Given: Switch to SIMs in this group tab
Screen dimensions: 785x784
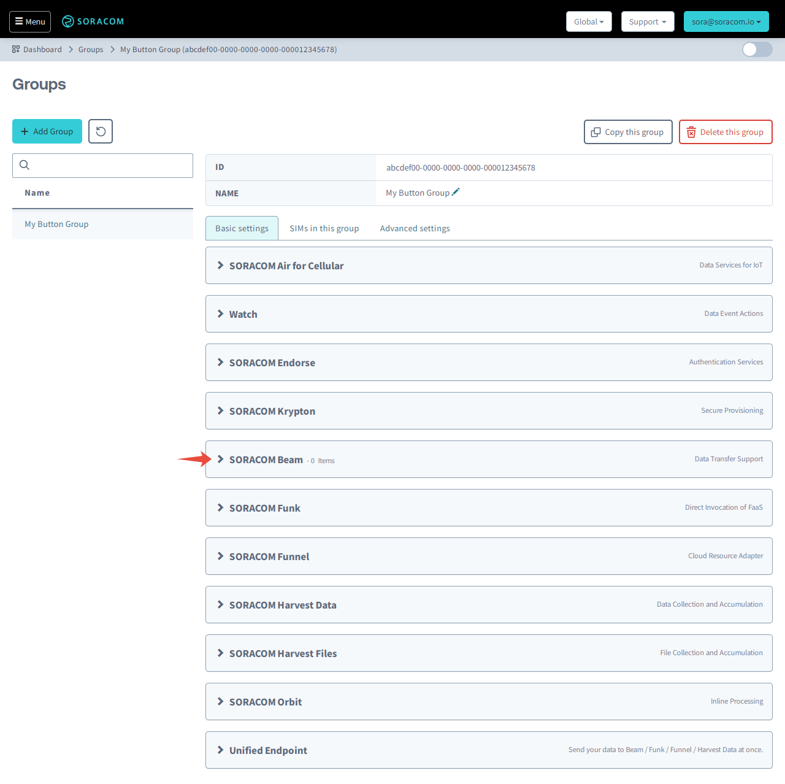Looking at the screenshot, I should click(x=324, y=228).
